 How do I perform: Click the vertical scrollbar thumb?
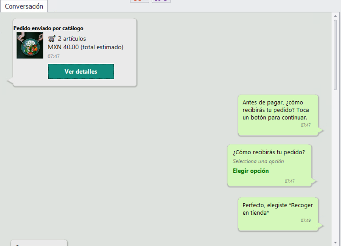point(335,55)
